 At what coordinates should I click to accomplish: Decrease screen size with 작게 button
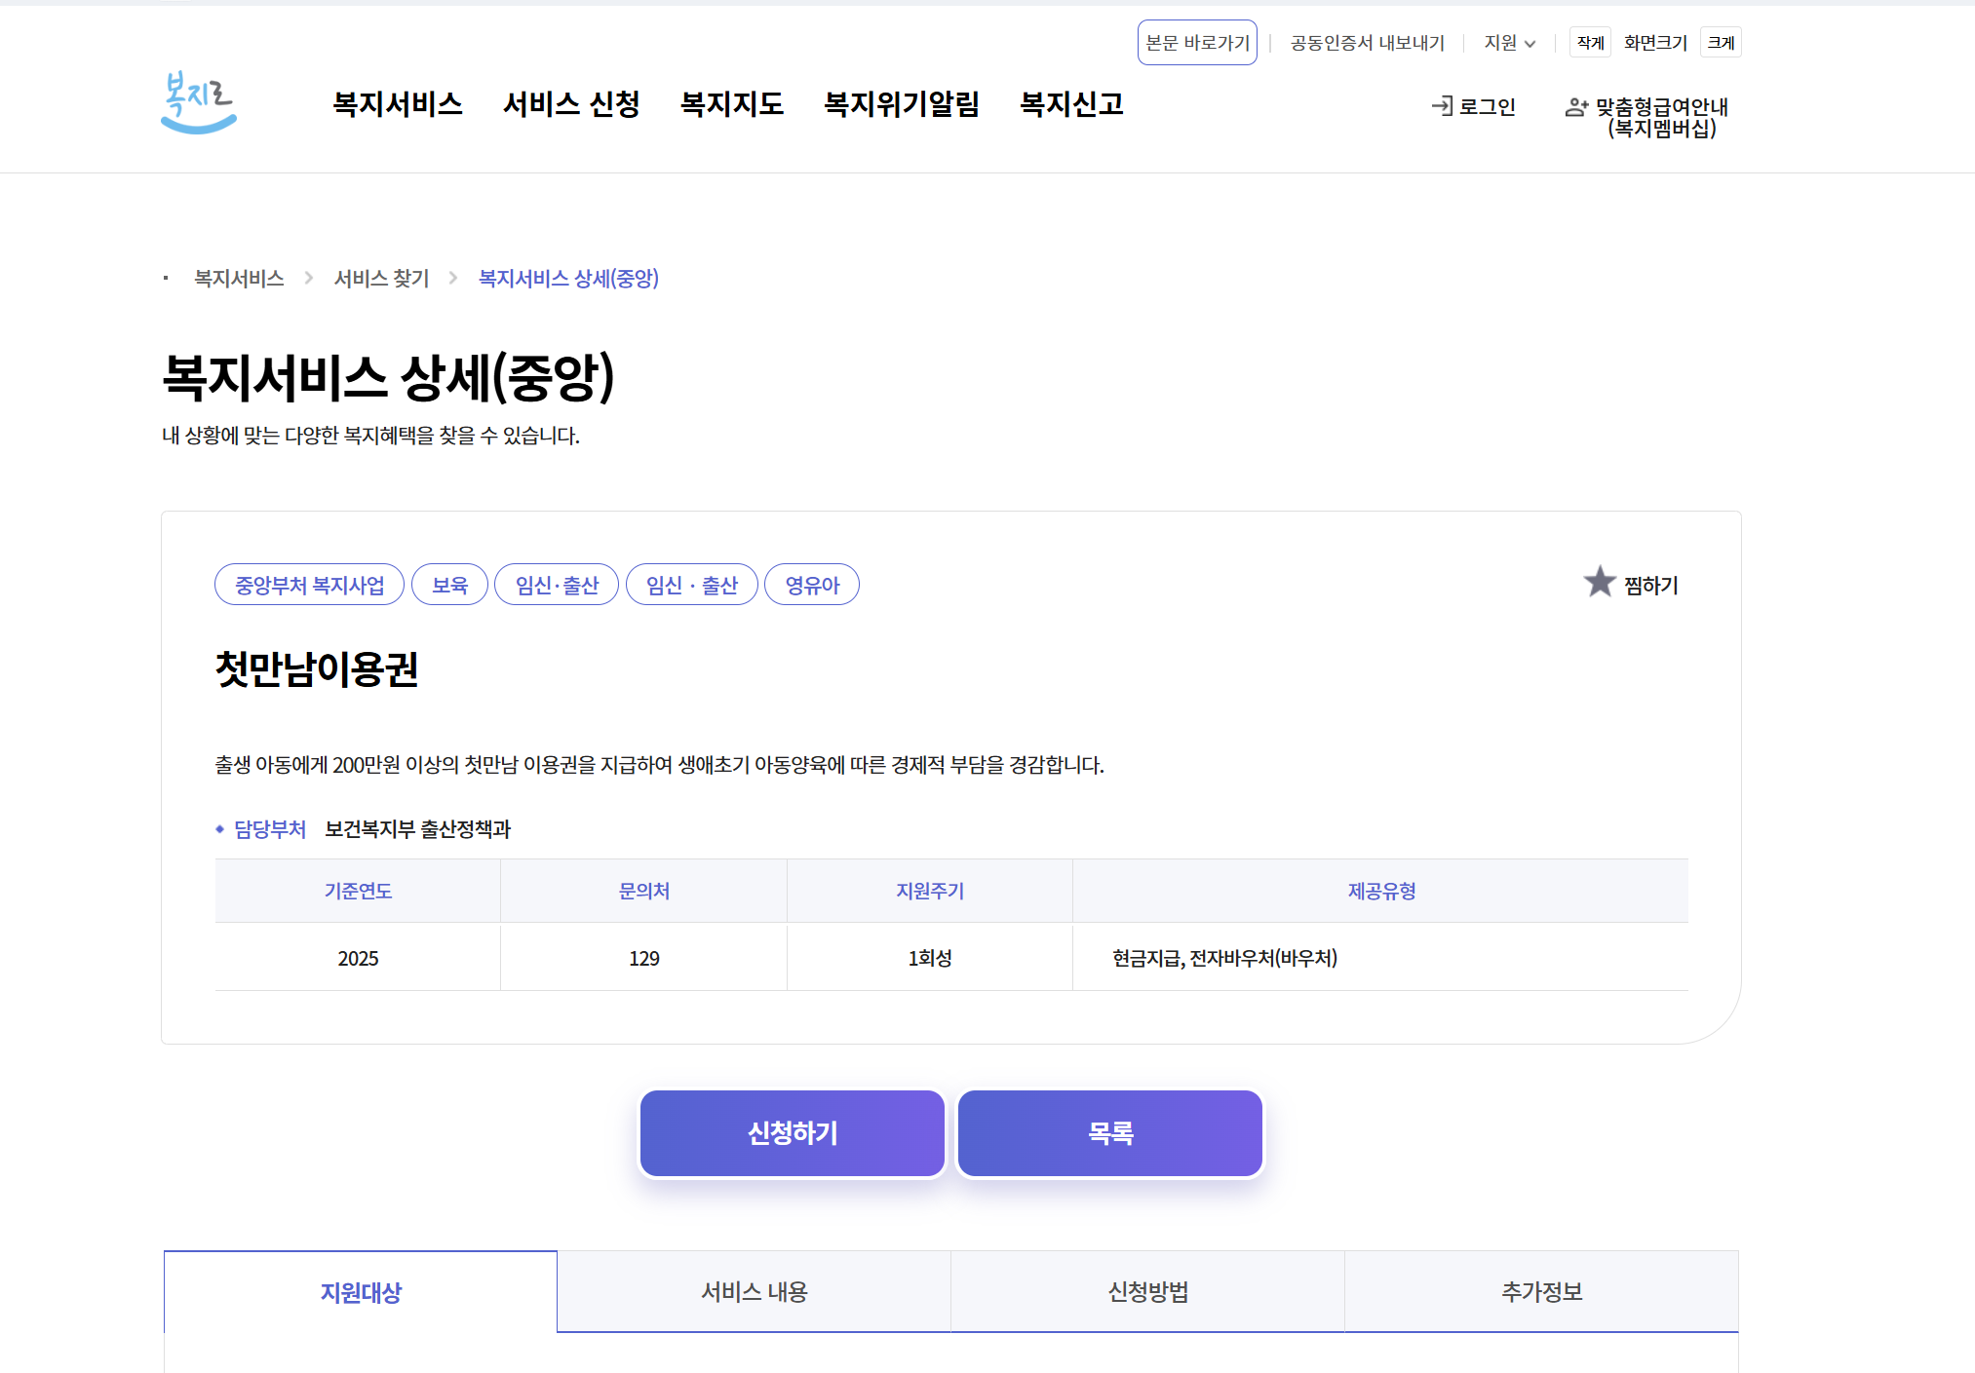pos(1590,43)
